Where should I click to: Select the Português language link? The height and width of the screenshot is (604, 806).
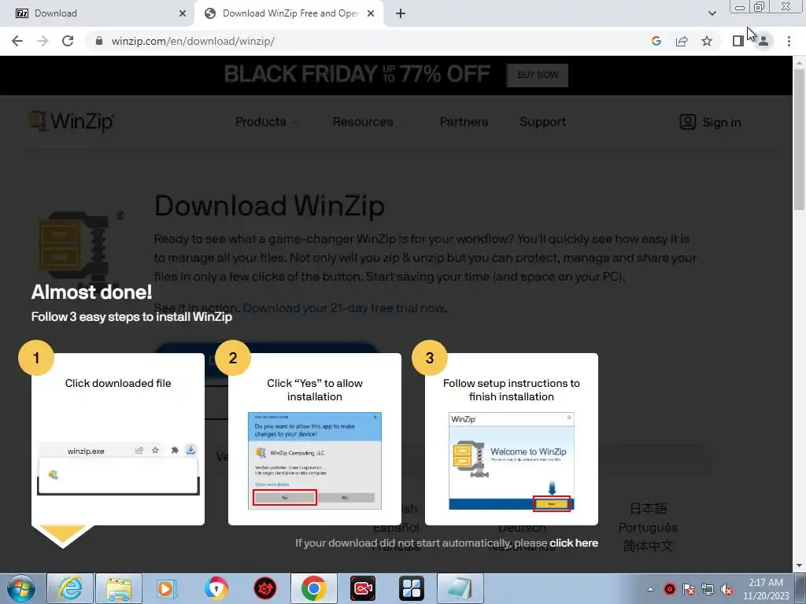(648, 528)
